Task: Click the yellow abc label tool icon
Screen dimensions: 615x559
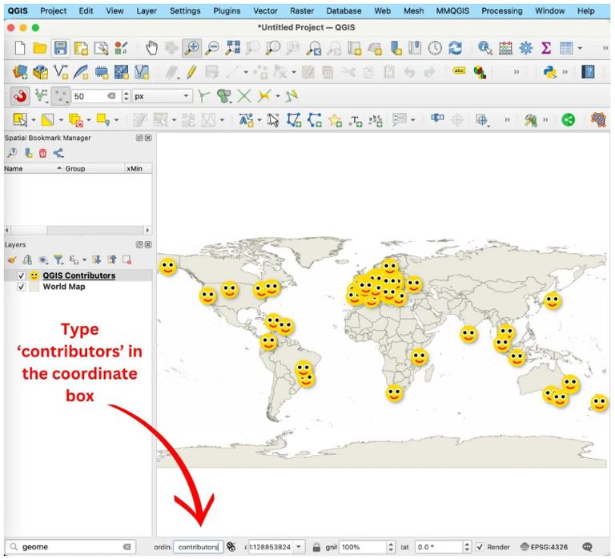Action: (459, 71)
